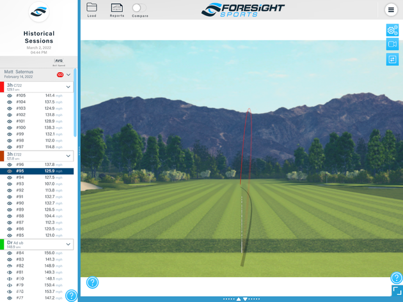This screenshot has width=403, height=302.
Task: Click the Foresight logo above Historical Sessions
Action: click(39, 11)
